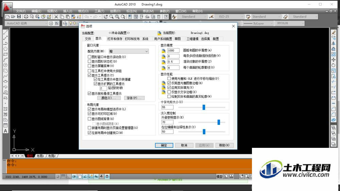The width and height of the screenshot is (340, 191).
Task: Select the Line tool in draw toolbar
Action: (5, 32)
